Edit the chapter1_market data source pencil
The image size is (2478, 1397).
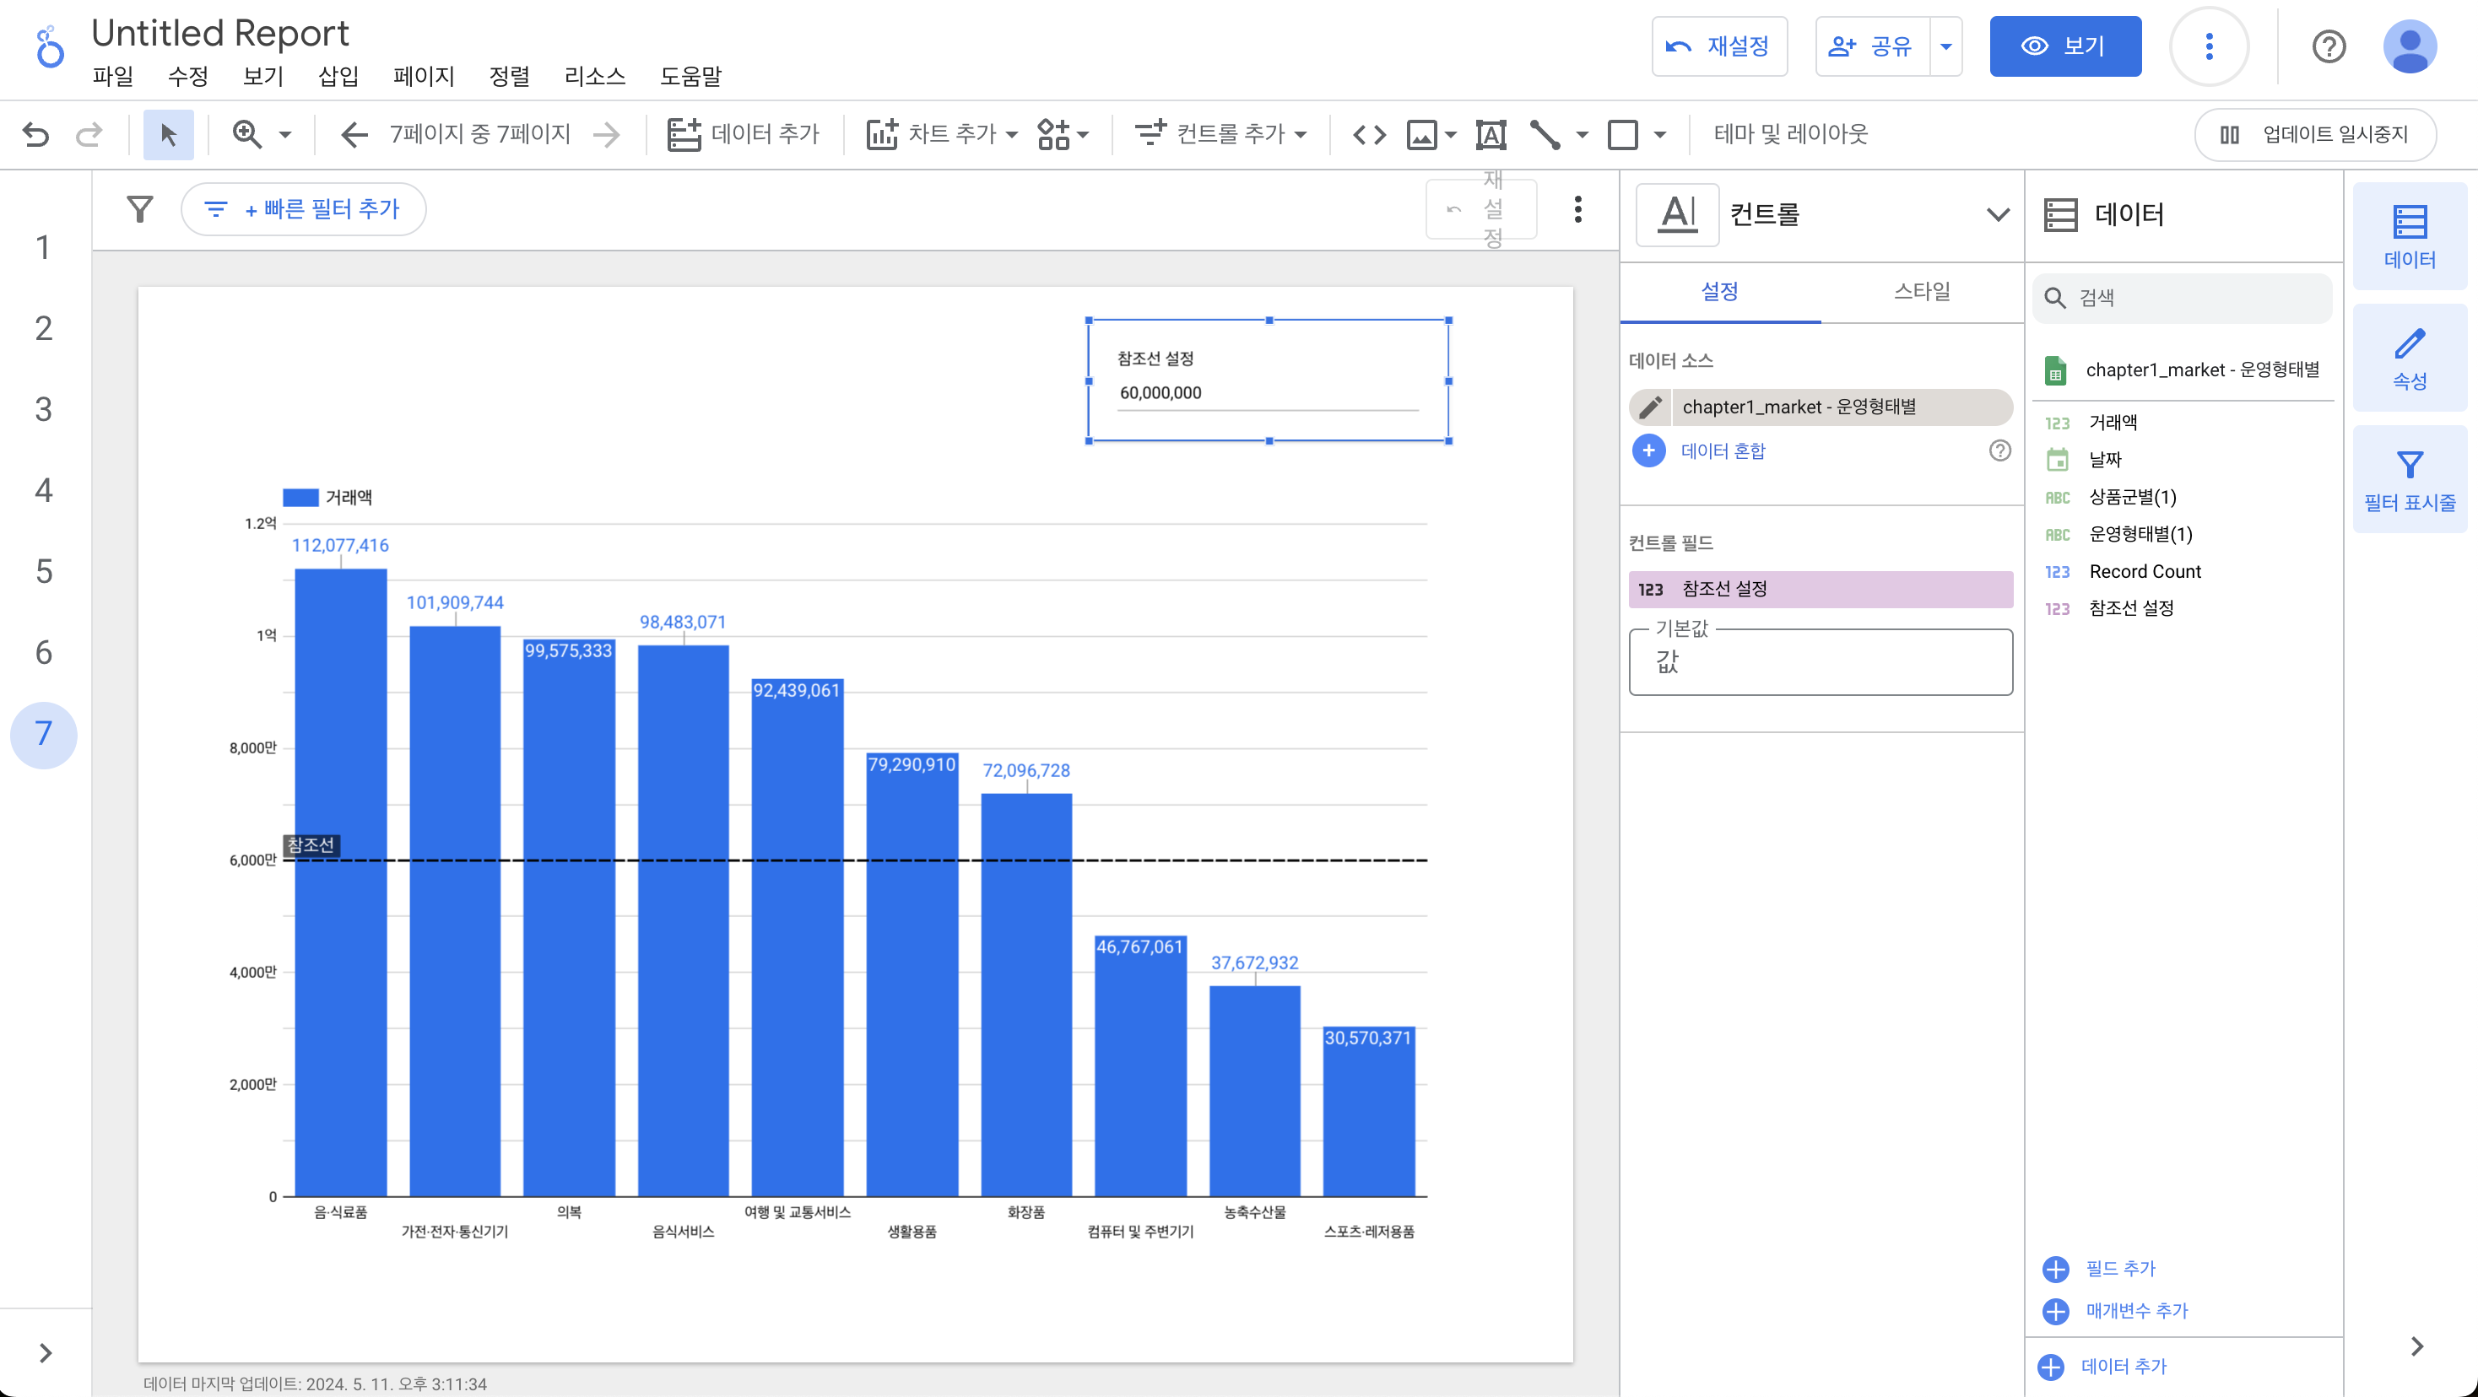coord(1651,407)
